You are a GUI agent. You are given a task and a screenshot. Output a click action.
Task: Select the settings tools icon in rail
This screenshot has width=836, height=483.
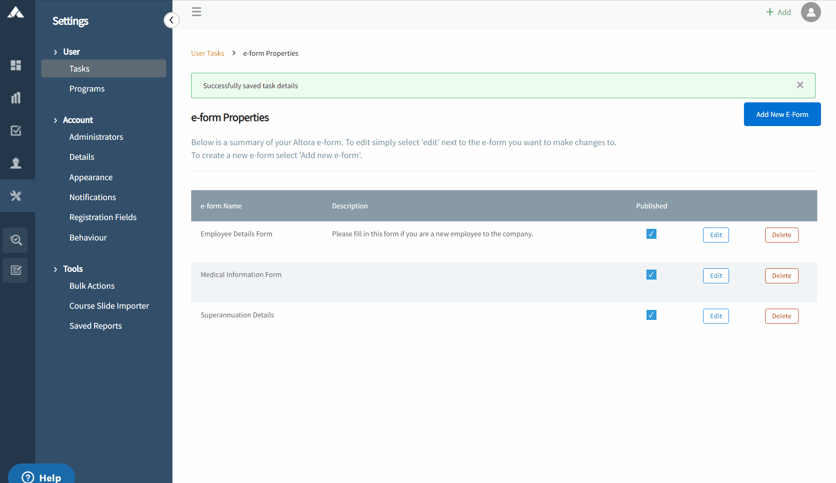click(x=16, y=196)
